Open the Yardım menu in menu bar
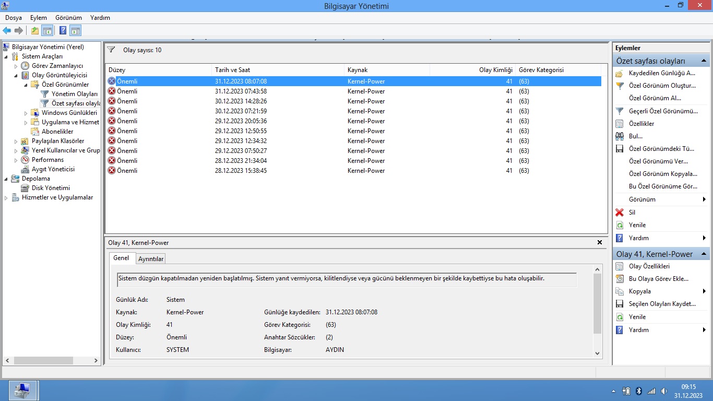713x401 pixels. click(100, 18)
